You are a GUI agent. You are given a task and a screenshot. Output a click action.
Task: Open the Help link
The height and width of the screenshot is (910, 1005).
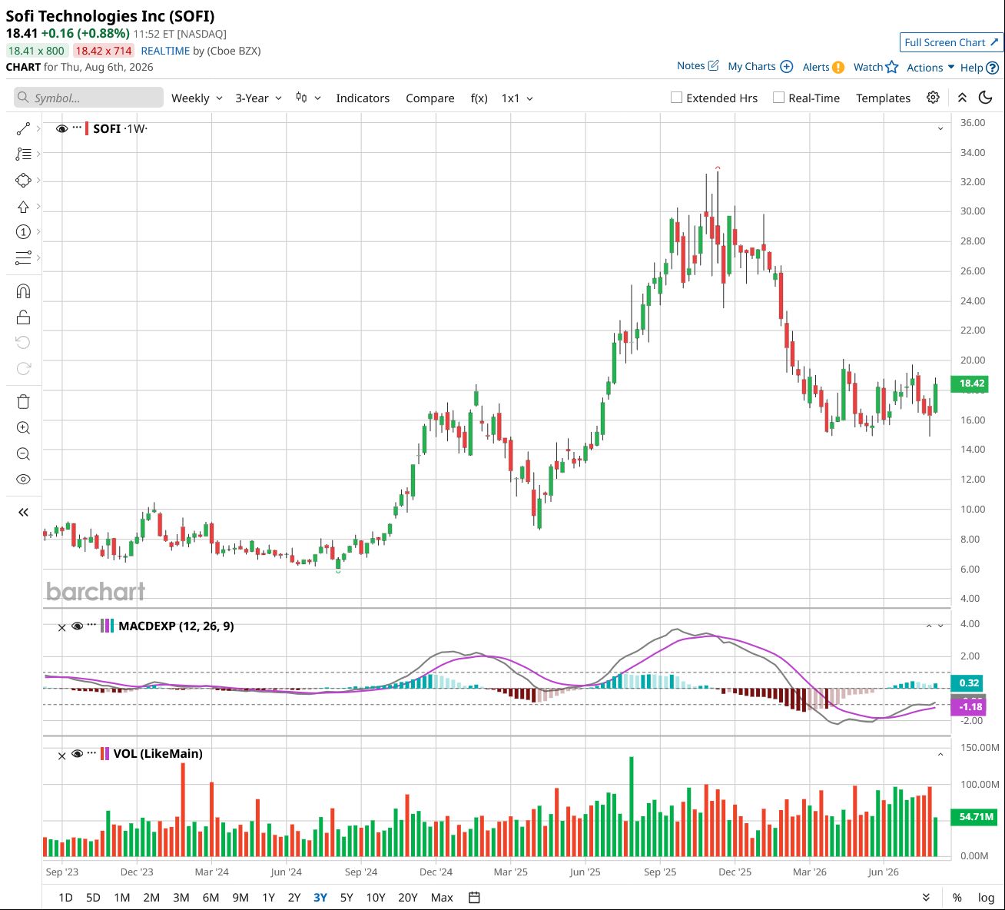click(979, 68)
